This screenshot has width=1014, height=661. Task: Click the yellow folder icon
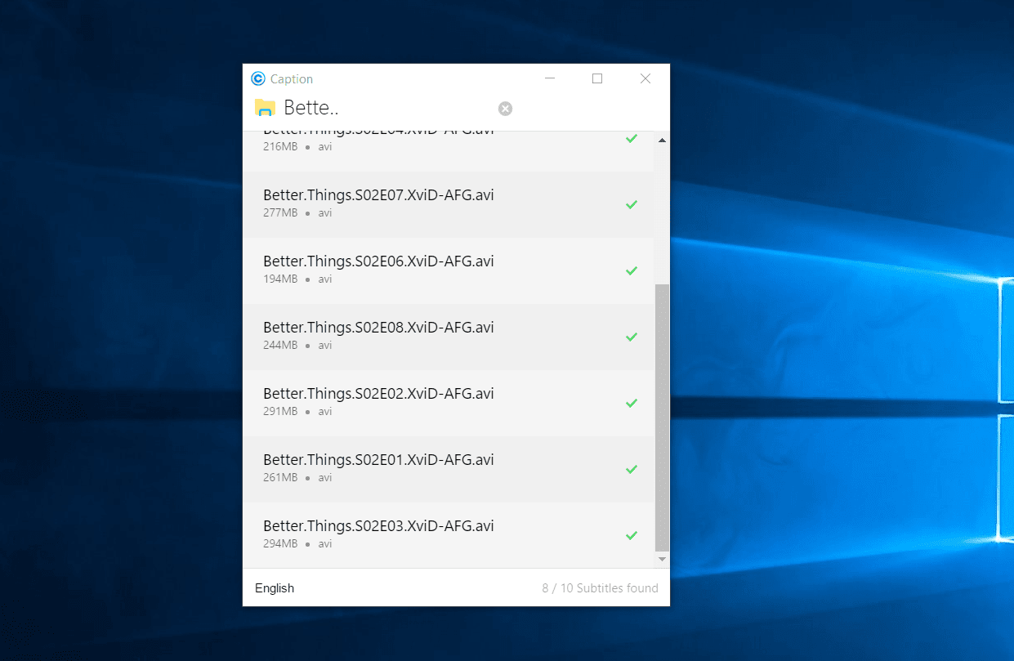click(x=265, y=108)
